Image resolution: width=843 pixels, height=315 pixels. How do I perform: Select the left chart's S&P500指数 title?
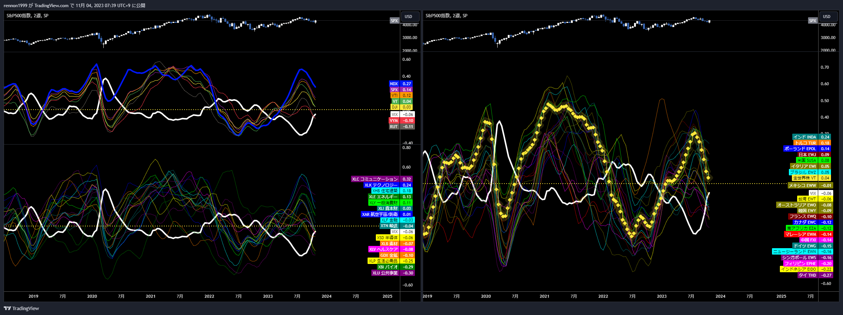[x=27, y=15]
